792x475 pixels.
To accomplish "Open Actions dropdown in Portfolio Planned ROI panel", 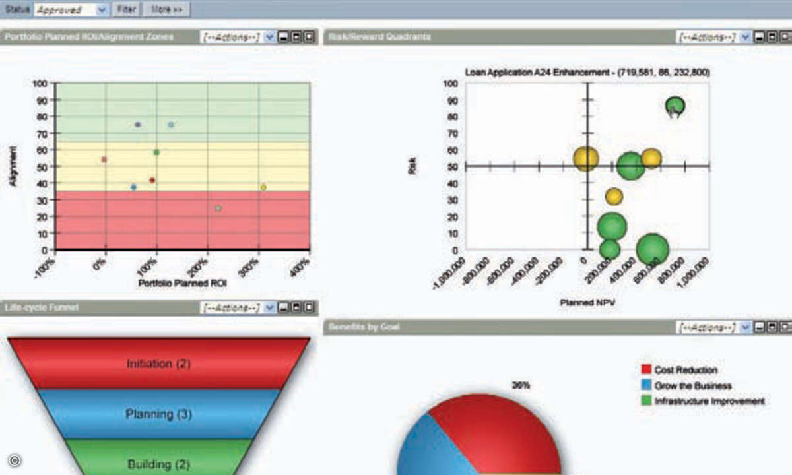I will (x=238, y=37).
